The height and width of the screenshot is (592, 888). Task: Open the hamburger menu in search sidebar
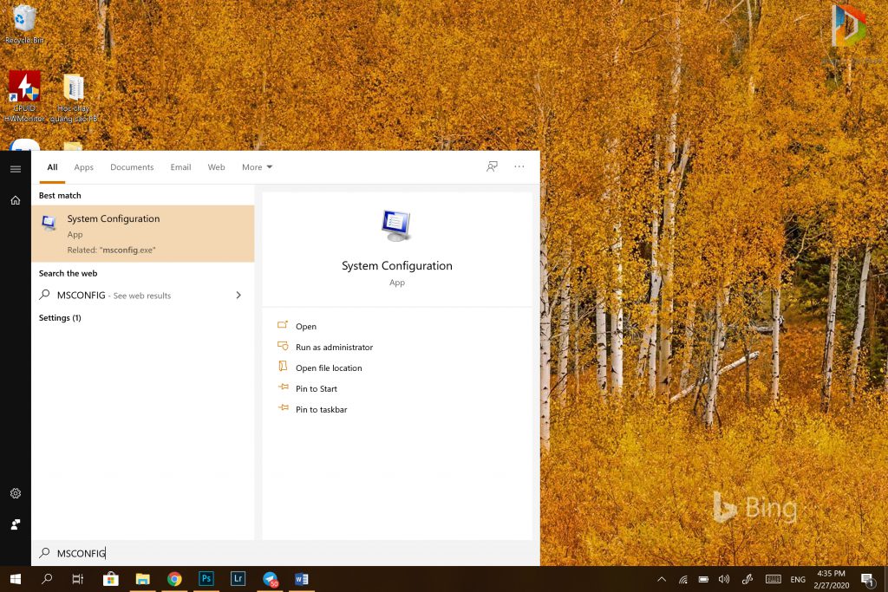click(x=15, y=169)
